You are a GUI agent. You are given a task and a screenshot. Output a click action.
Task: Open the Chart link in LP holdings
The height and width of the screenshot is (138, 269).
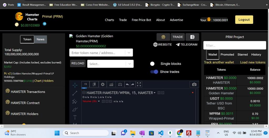[x=38, y=81]
